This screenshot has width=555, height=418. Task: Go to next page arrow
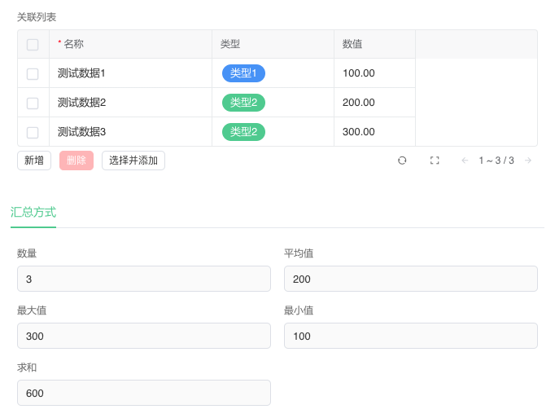pyautogui.click(x=528, y=161)
